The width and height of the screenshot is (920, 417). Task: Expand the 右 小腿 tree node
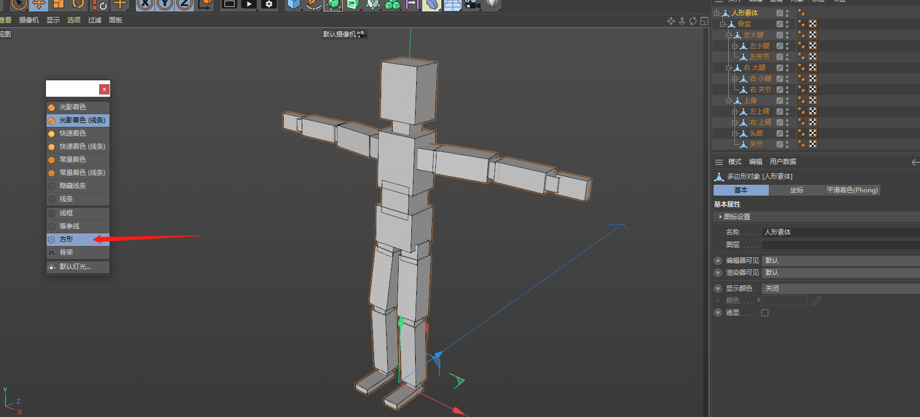(734, 78)
